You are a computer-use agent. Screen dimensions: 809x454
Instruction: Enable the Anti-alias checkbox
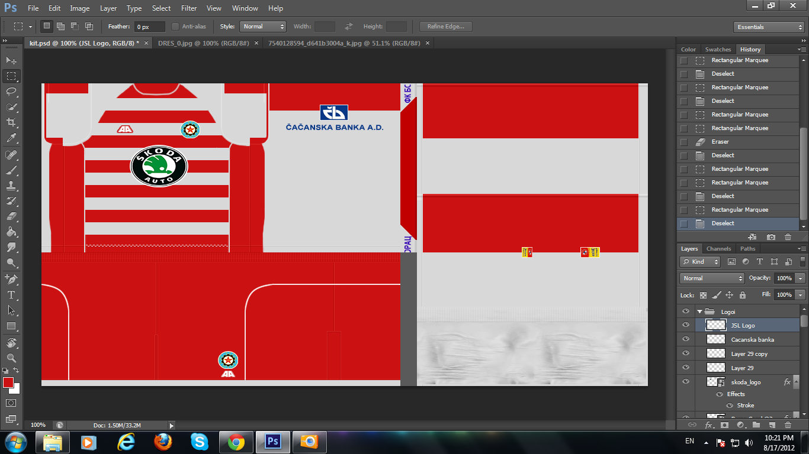pyautogui.click(x=175, y=27)
